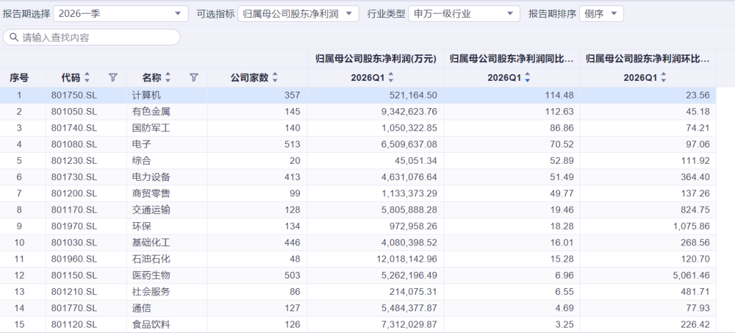
Task: Click code 801230.SL
Action: pos(74,161)
